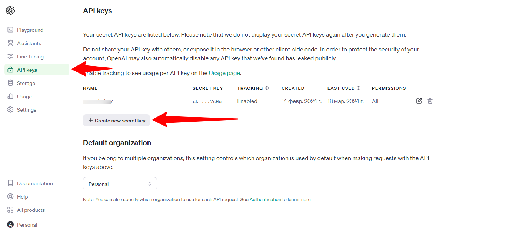The height and width of the screenshot is (237, 506).
Task: Click the Tracking column info icon
Action: point(267,88)
